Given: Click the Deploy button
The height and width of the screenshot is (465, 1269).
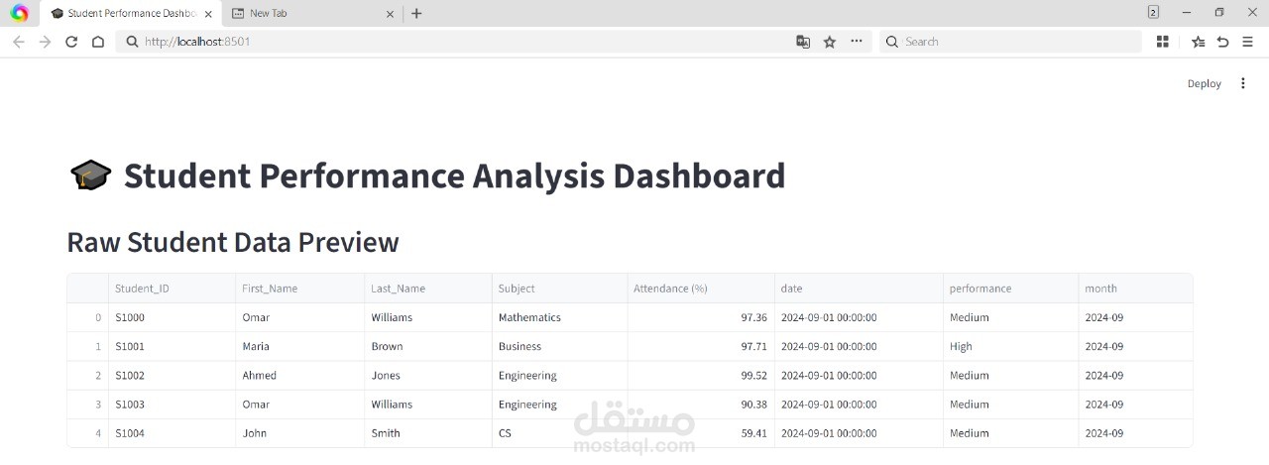Looking at the screenshot, I should (1205, 83).
